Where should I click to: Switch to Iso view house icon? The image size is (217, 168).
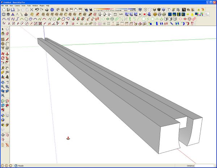[x=58, y=10]
